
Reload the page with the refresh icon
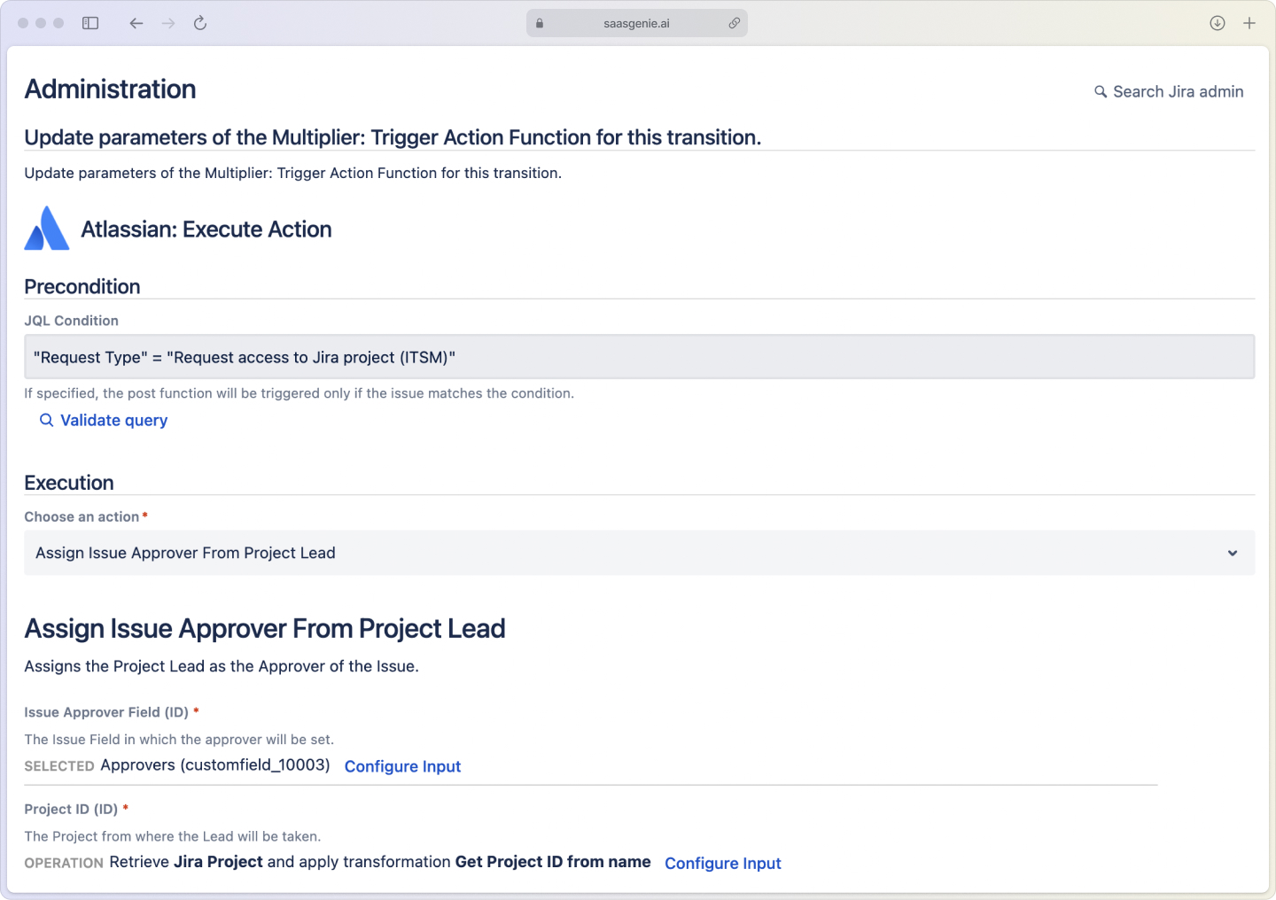[x=200, y=23]
